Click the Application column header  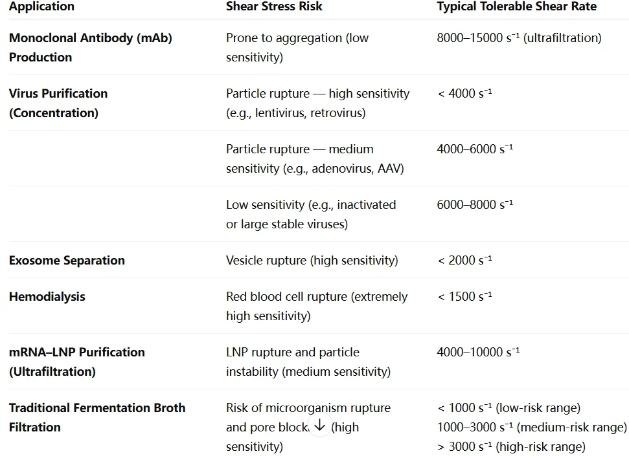pyautogui.click(x=41, y=7)
